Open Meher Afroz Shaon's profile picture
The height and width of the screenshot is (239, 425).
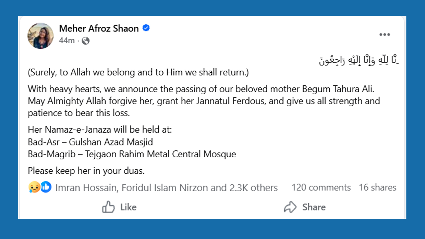tap(41, 36)
